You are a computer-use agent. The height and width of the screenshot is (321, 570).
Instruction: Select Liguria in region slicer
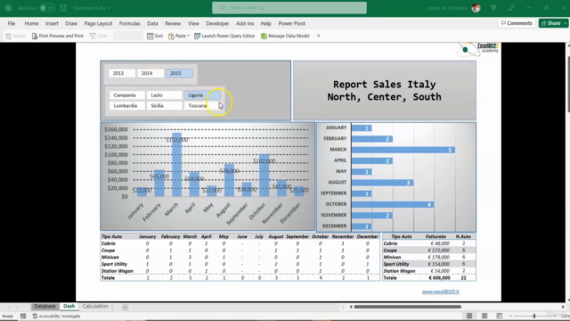(x=202, y=95)
